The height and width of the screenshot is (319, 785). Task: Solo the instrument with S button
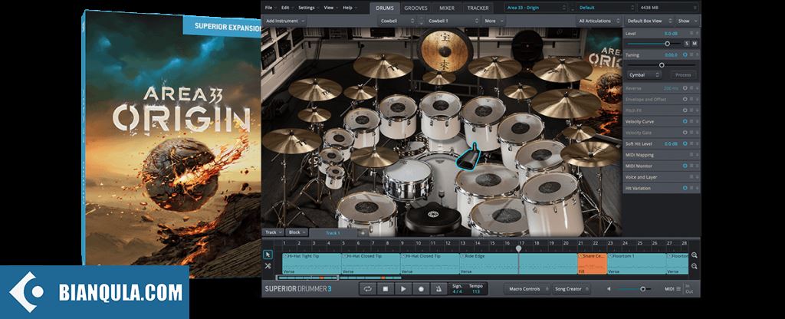point(686,44)
